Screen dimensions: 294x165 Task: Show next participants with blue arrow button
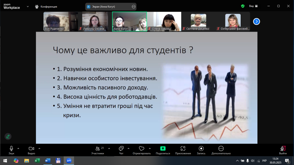(x=256, y=21)
